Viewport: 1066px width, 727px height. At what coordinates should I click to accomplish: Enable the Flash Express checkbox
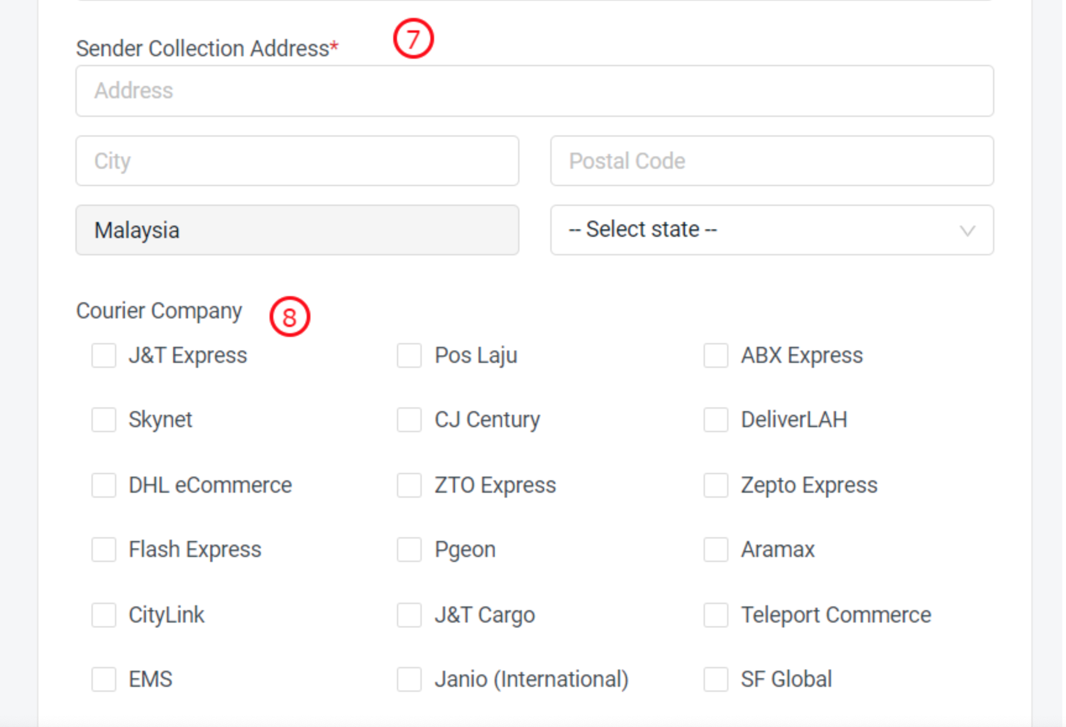coord(104,550)
